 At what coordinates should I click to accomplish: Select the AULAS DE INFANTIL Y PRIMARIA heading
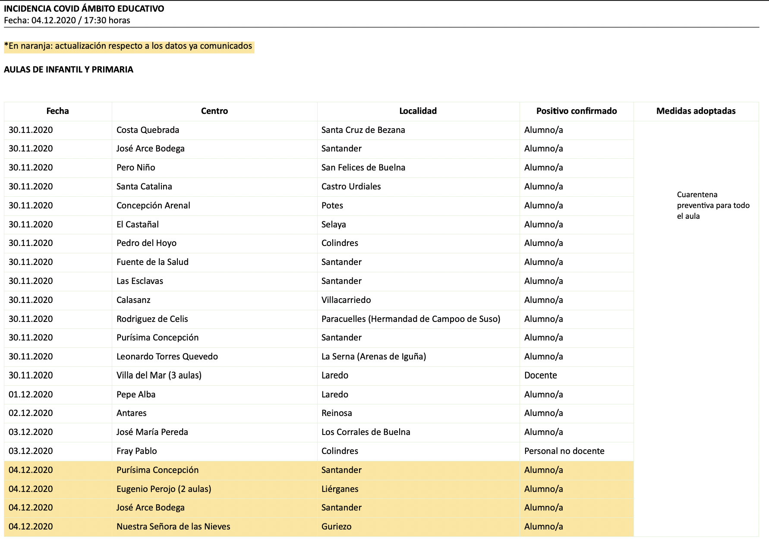(69, 69)
